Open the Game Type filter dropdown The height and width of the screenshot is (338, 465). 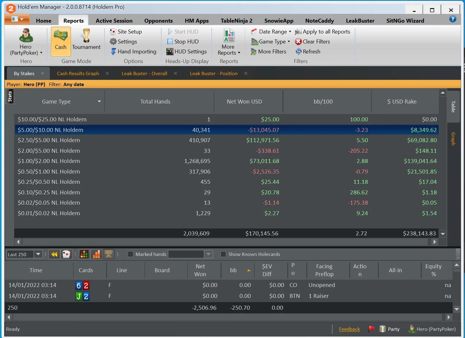pos(271,42)
